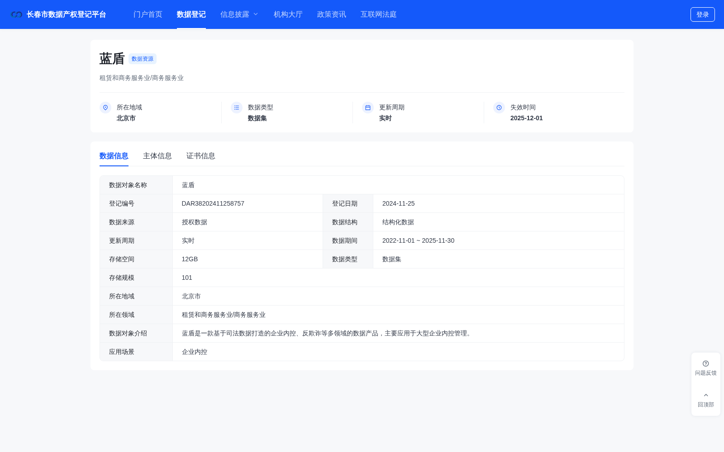Click the update cycle calendar icon
724x452 pixels.
[x=368, y=108]
